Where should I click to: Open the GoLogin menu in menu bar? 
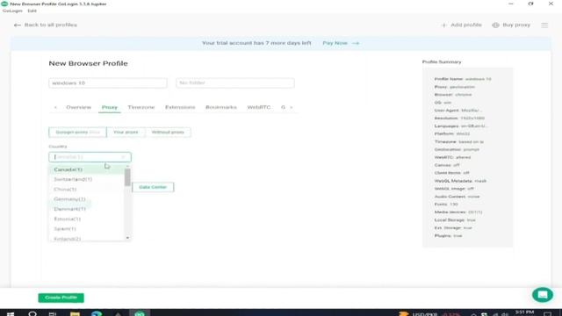pyautogui.click(x=12, y=11)
